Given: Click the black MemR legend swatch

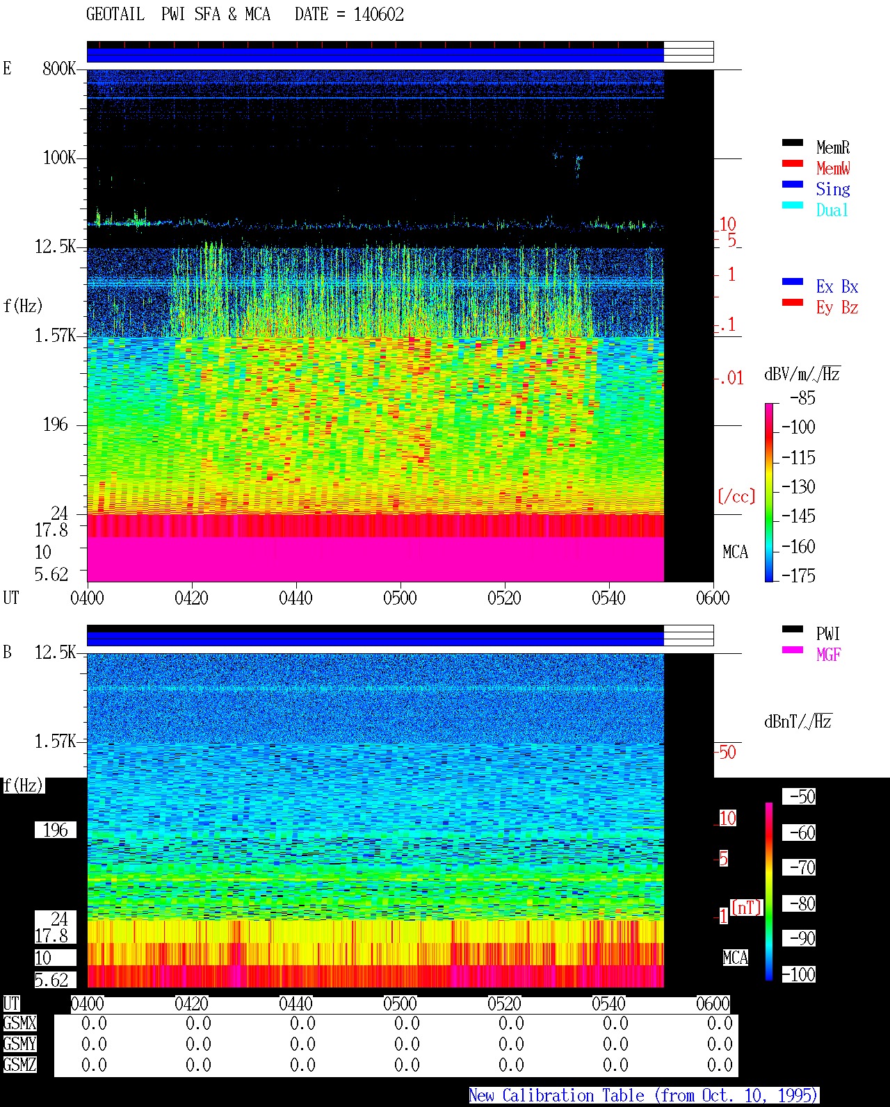Looking at the screenshot, I should pos(793,142).
